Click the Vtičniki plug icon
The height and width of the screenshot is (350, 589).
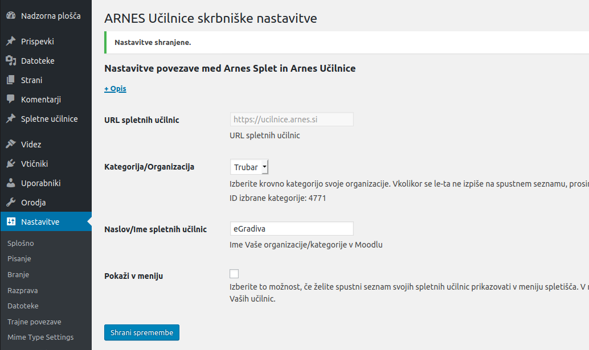[x=11, y=163]
